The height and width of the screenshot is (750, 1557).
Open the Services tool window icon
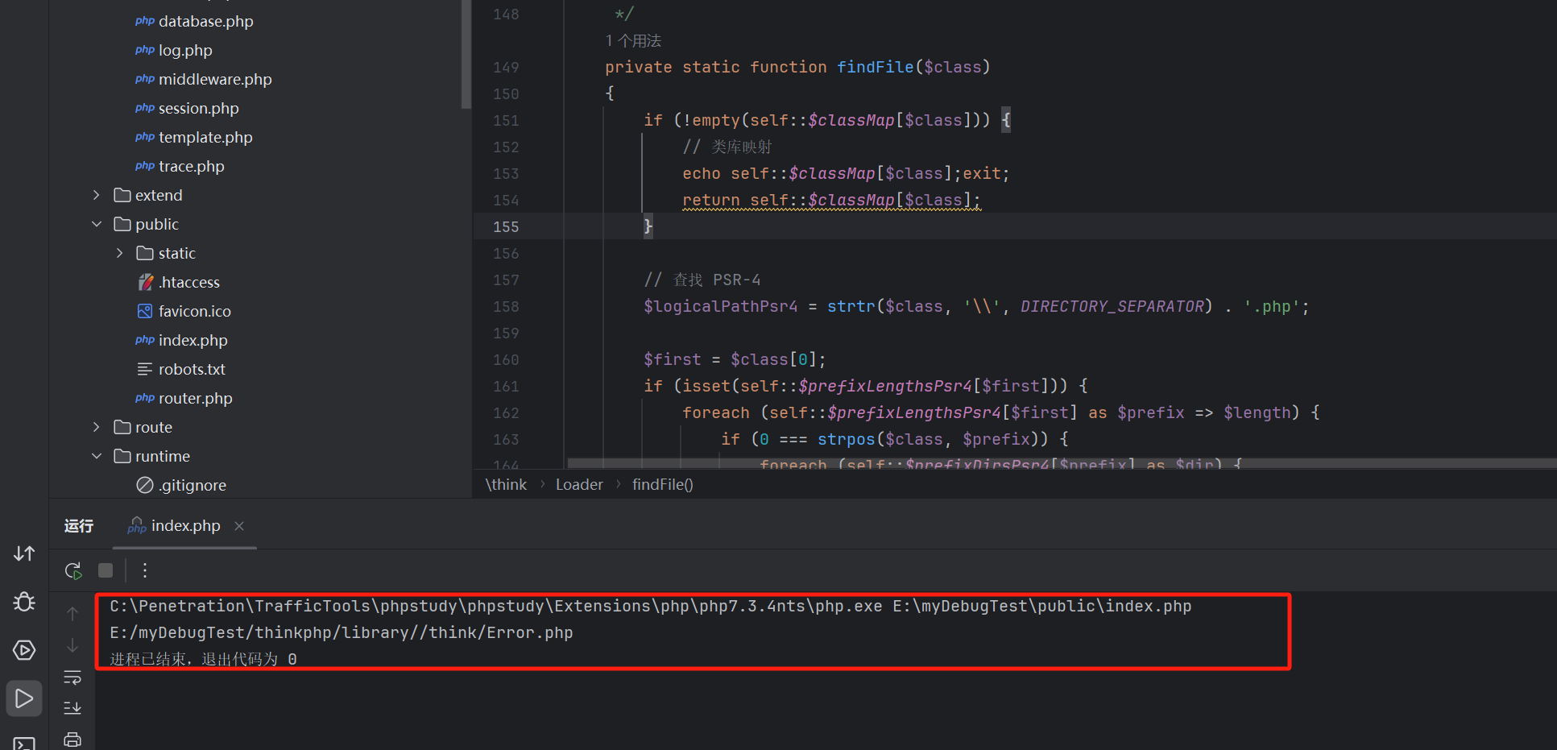pyautogui.click(x=24, y=650)
